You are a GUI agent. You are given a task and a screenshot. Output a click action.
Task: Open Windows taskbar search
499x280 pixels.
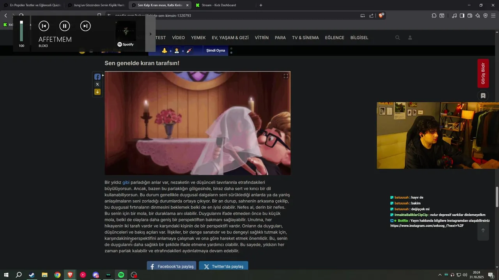(19, 275)
